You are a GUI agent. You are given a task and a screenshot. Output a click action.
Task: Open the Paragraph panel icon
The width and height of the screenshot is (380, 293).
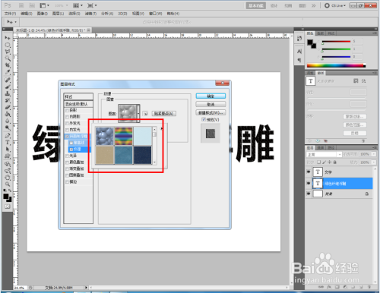299,60
